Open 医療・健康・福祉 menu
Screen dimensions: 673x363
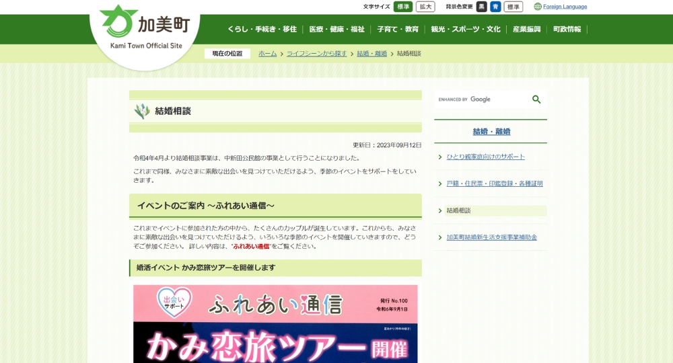(x=337, y=29)
